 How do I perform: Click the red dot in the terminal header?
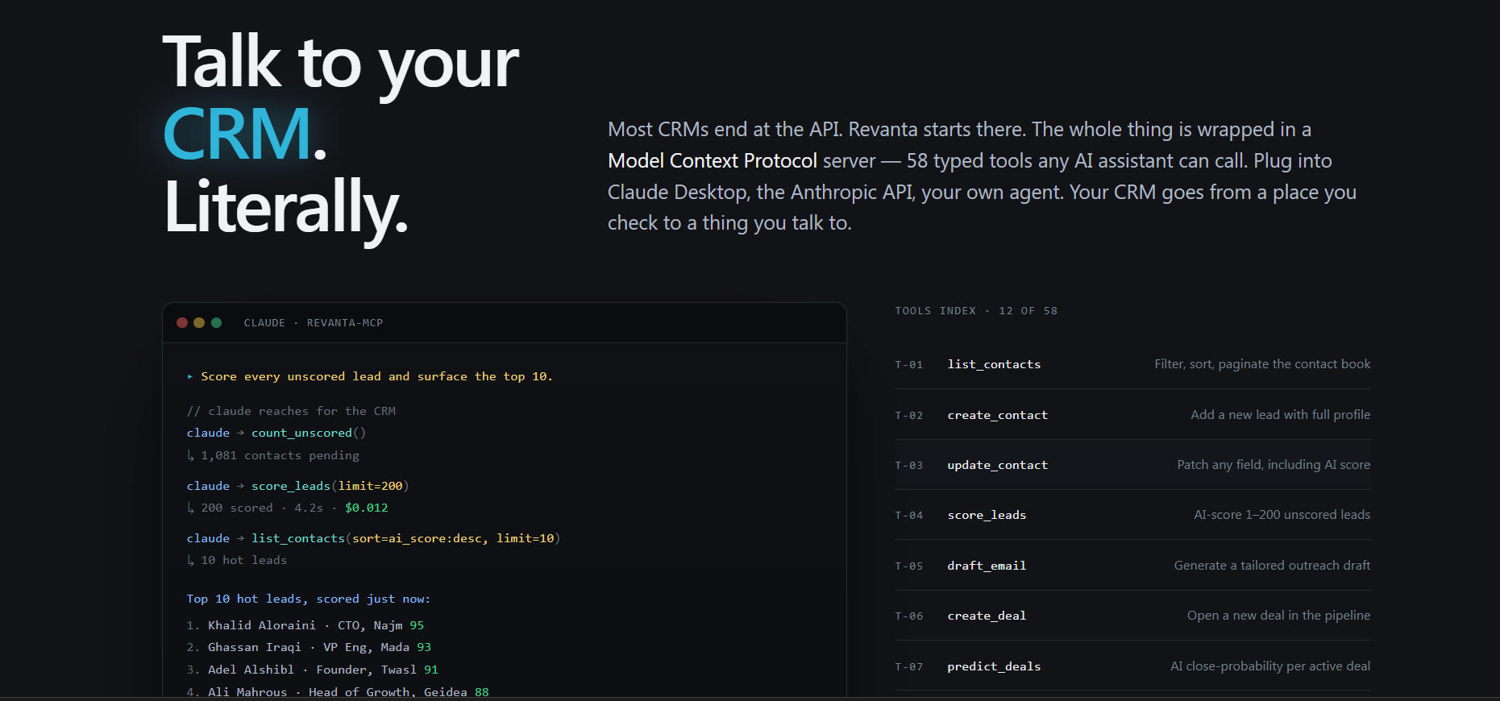click(x=182, y=322)
